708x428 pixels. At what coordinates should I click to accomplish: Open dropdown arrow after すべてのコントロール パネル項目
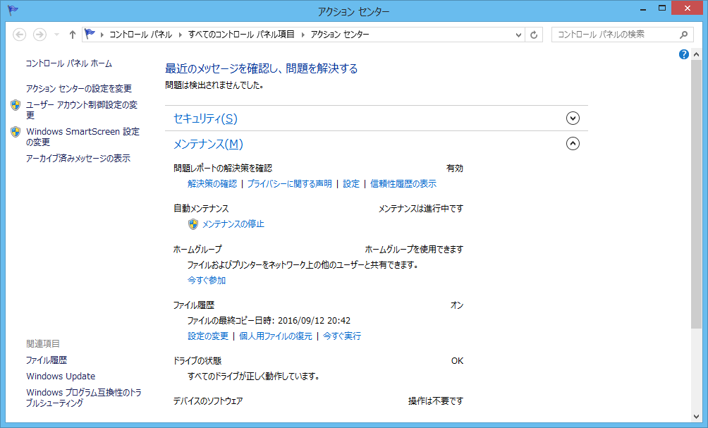pos(303,35)
